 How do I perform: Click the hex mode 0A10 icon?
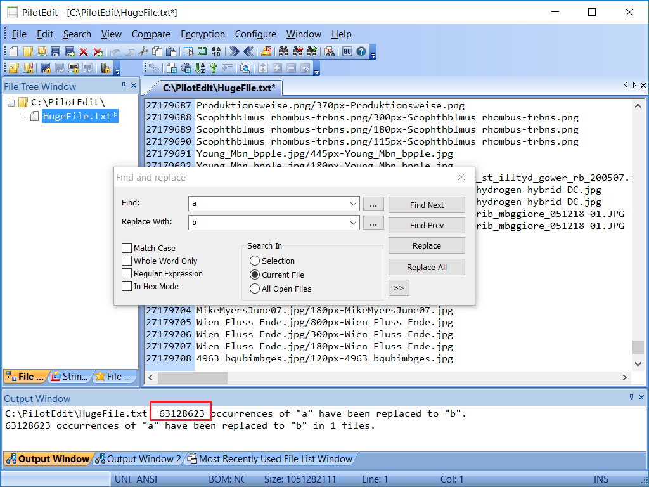pos(217,52)
